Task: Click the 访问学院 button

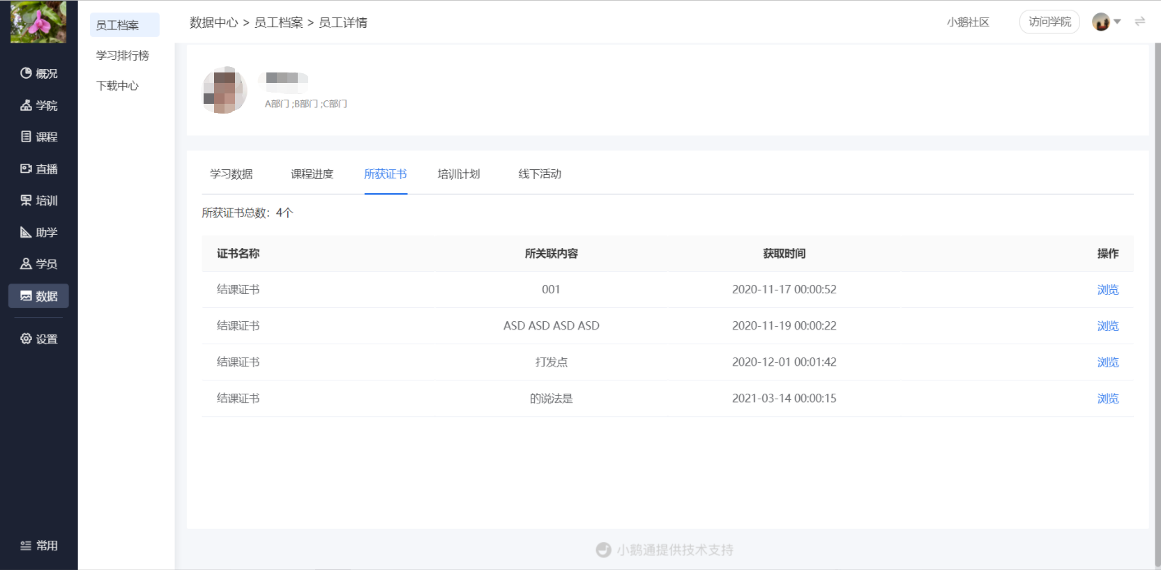Action: tap(1049, 22)
